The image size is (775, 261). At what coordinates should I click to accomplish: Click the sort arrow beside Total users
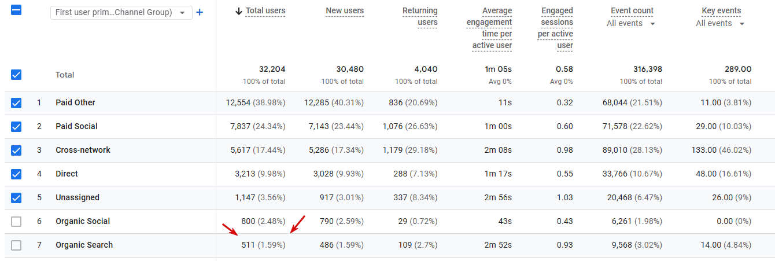238,11
